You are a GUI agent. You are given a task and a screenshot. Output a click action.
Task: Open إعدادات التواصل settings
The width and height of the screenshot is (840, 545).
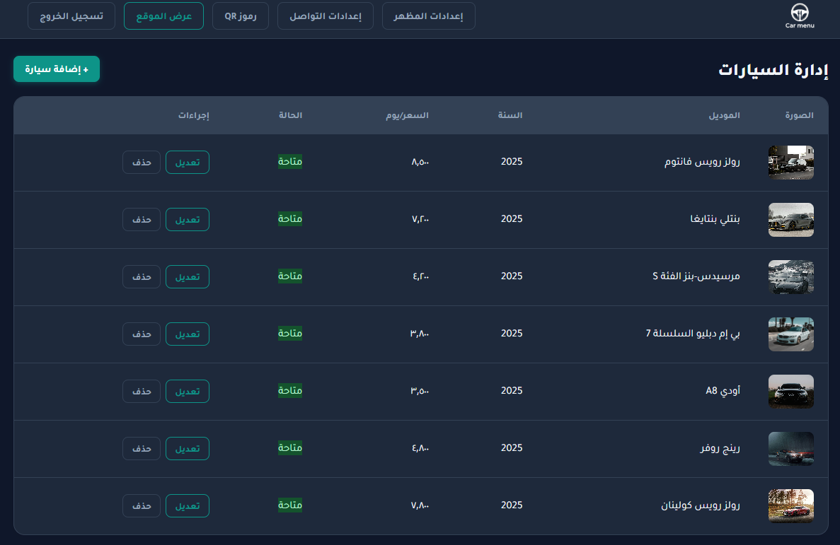326,16
